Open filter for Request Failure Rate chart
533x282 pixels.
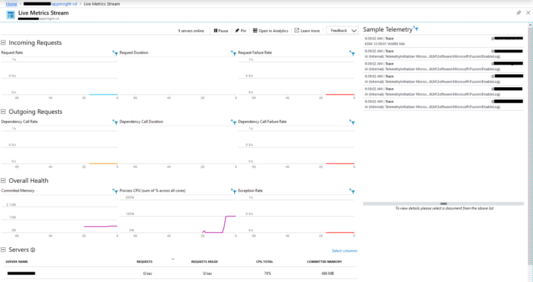(x=352, y=53)
